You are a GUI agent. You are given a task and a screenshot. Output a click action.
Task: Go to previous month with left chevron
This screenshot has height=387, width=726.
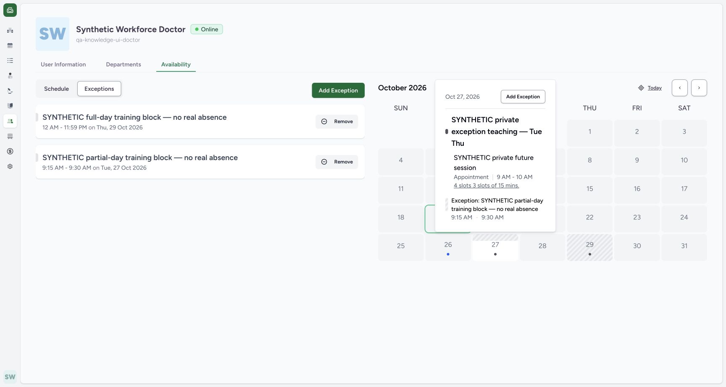coord(680,88)
